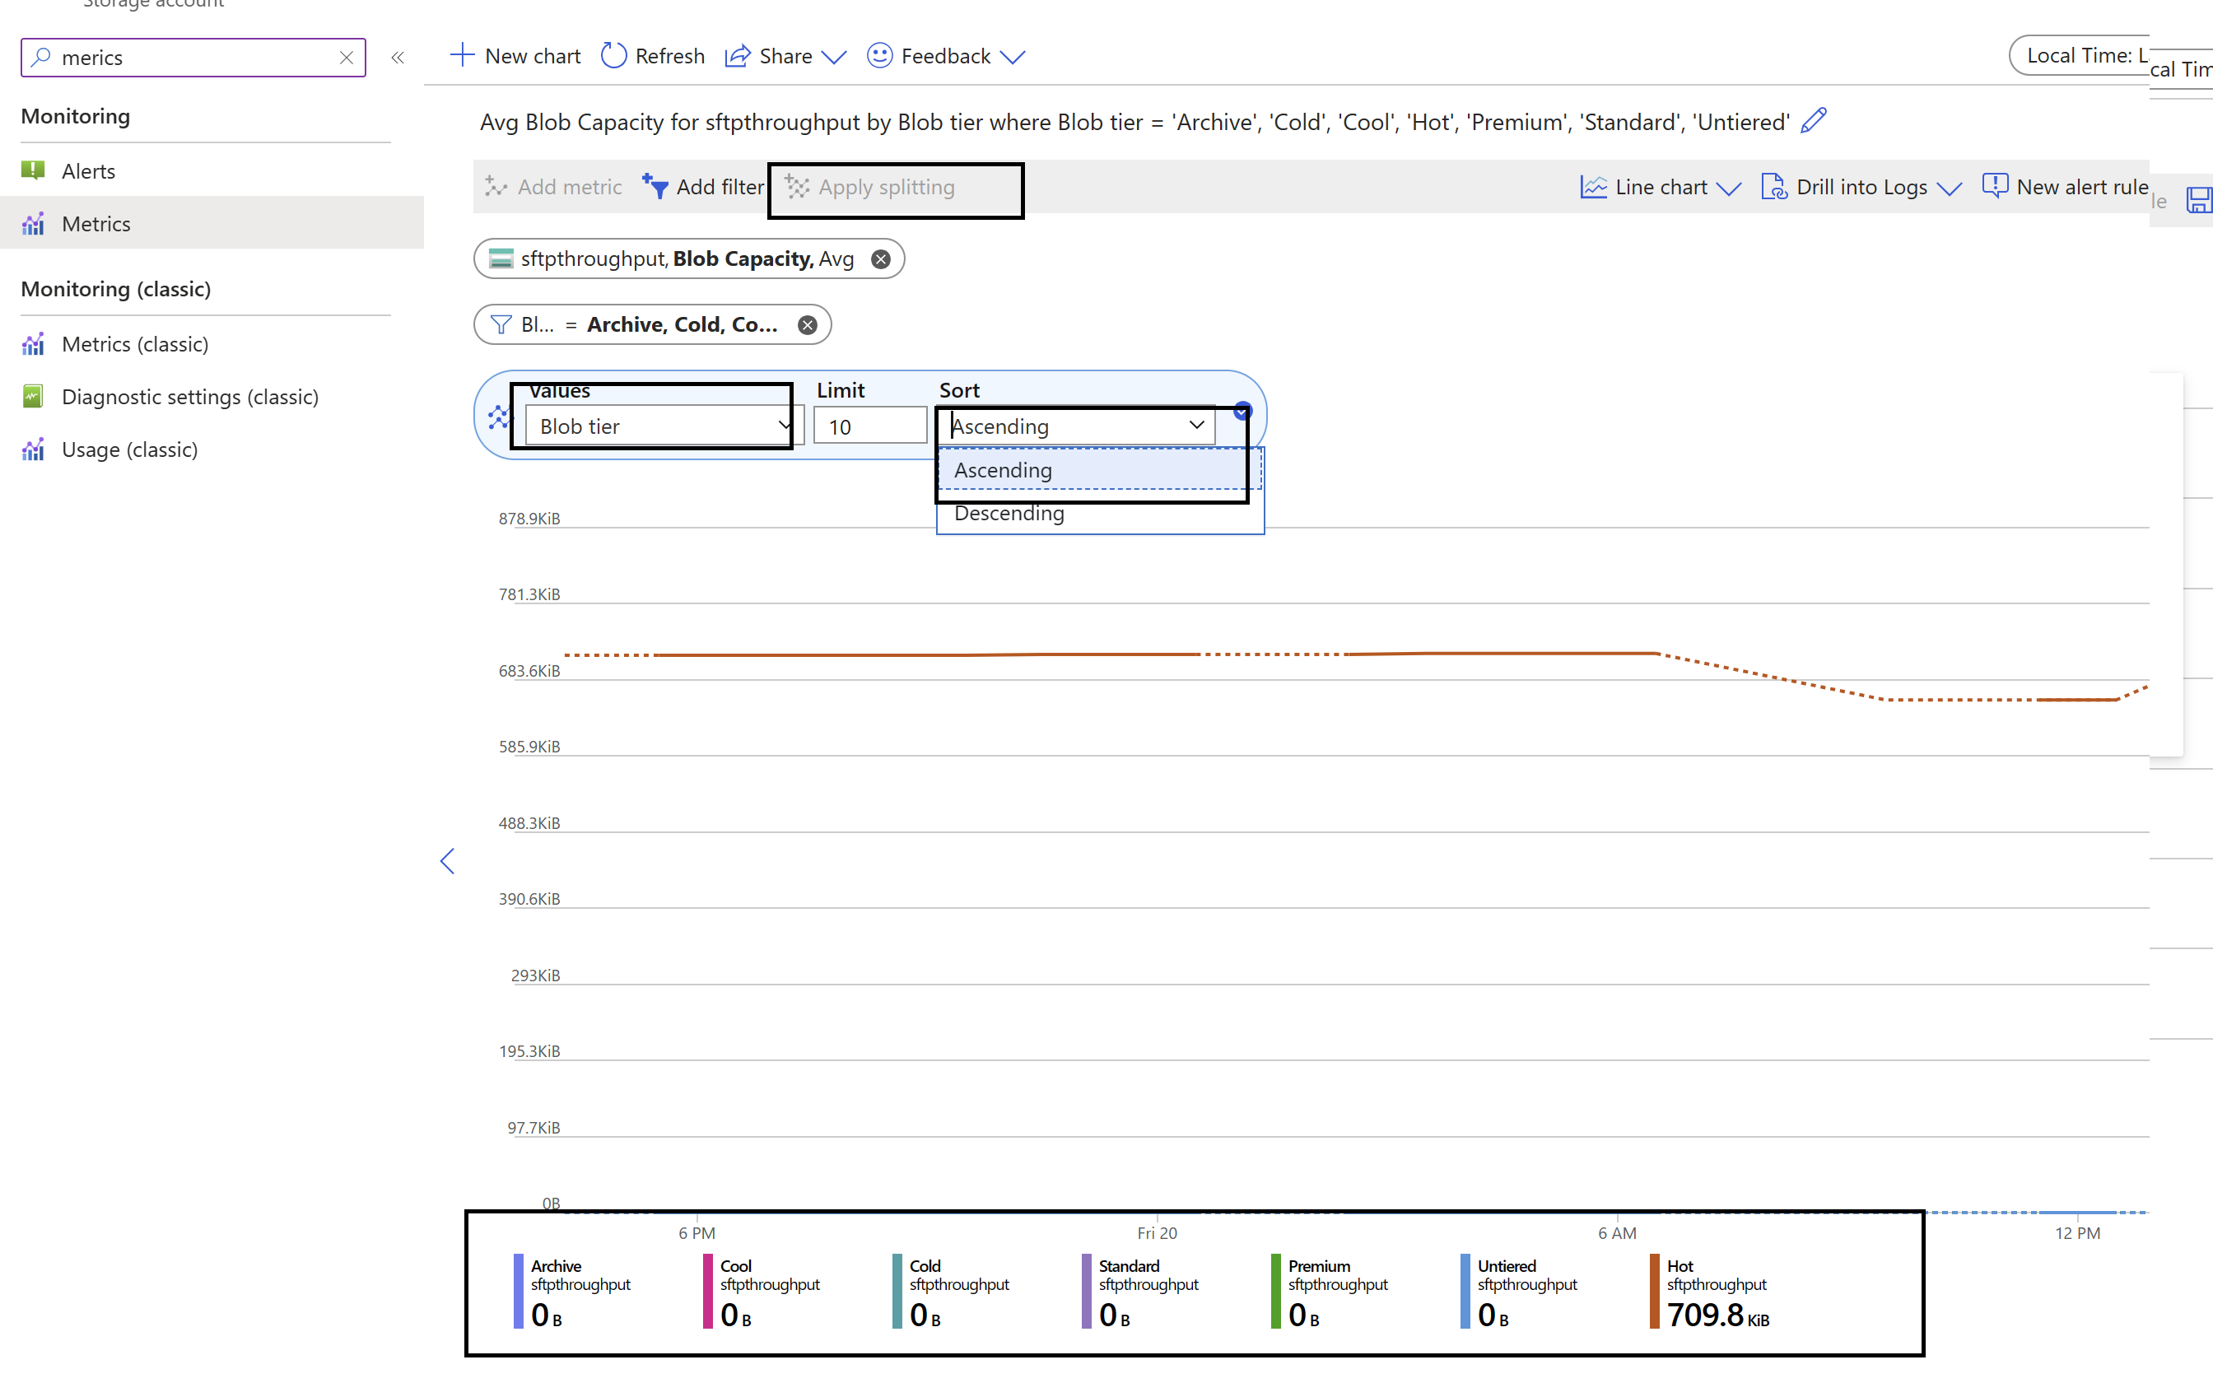Click the pencil icon to edit chart title

[1814, 121]
